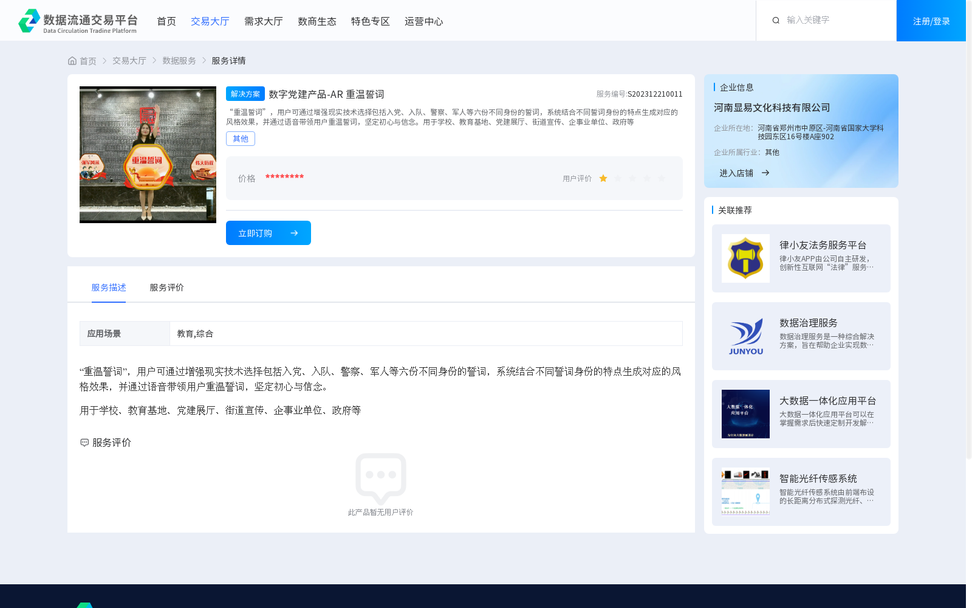The image size is (972, 608).
Task: Click the comment icon beside 服务评价 heading
Action: point(84,443)
